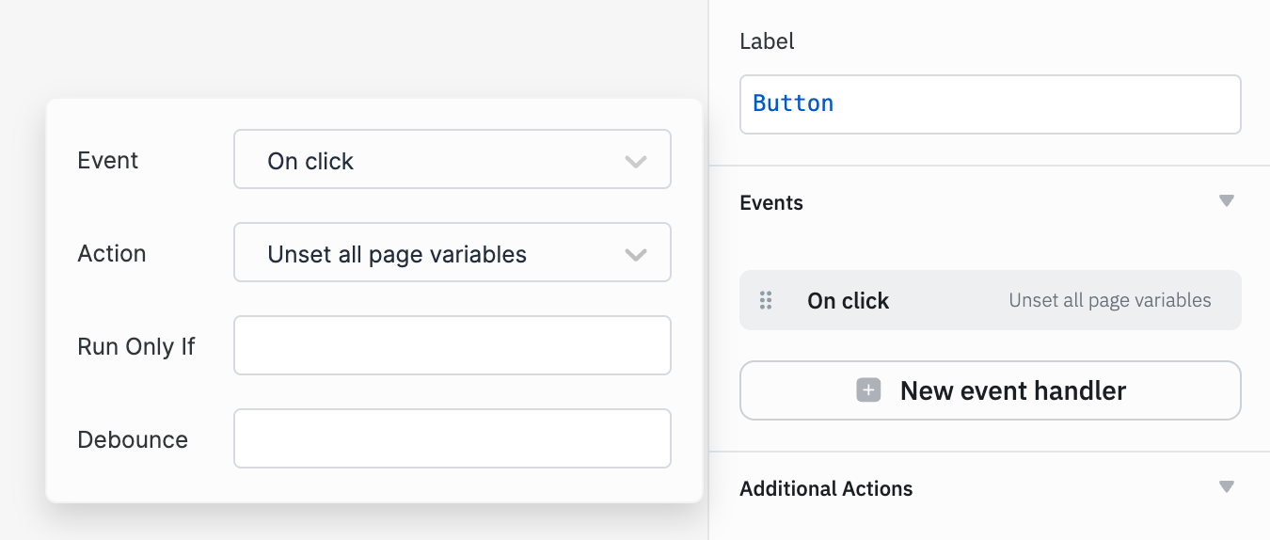
Task: Click the Run Only If label
Action: [x=135, y=346]
